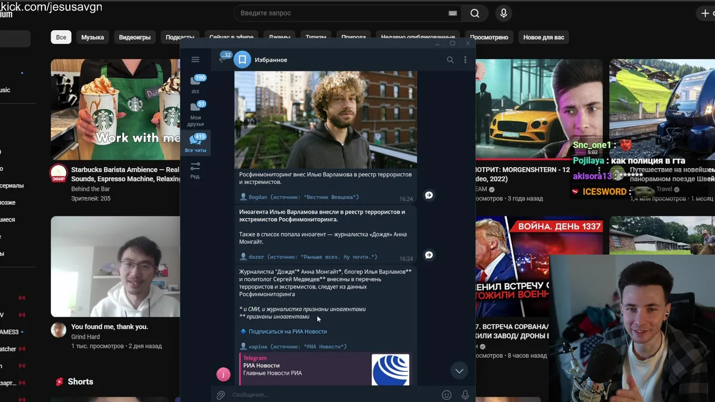Select the Музыка filter chip
Image resolution: width=715 pixels, height=402 pixels.
click(93, 37)
